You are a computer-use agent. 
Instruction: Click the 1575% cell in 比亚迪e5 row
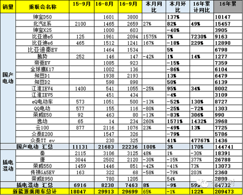pos(154,36)
